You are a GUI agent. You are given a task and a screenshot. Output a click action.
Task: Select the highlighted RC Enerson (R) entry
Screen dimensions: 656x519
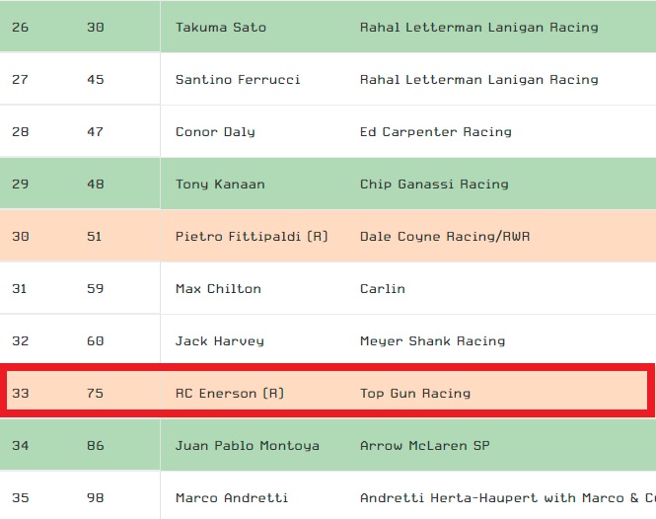(230, 393)
